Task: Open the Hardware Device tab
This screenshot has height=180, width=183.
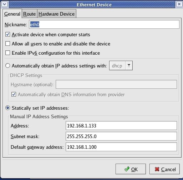Action: click(x=57, y=14)
